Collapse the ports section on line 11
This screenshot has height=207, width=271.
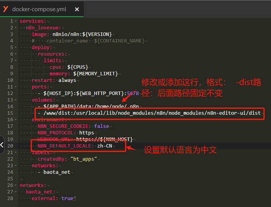pyautogui.click(x=16, y=87)
